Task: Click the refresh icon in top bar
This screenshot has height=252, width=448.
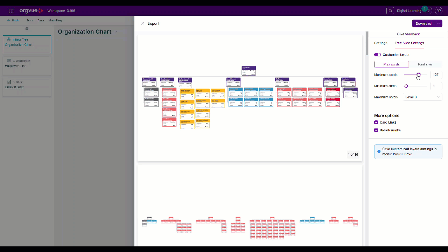Action: (390, 11)
